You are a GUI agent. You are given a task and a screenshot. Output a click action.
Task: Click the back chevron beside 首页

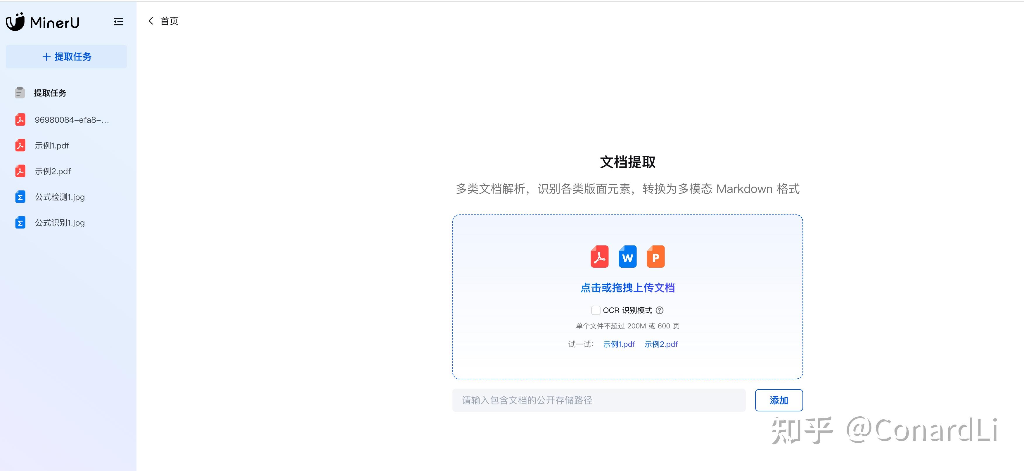[151, 21]
